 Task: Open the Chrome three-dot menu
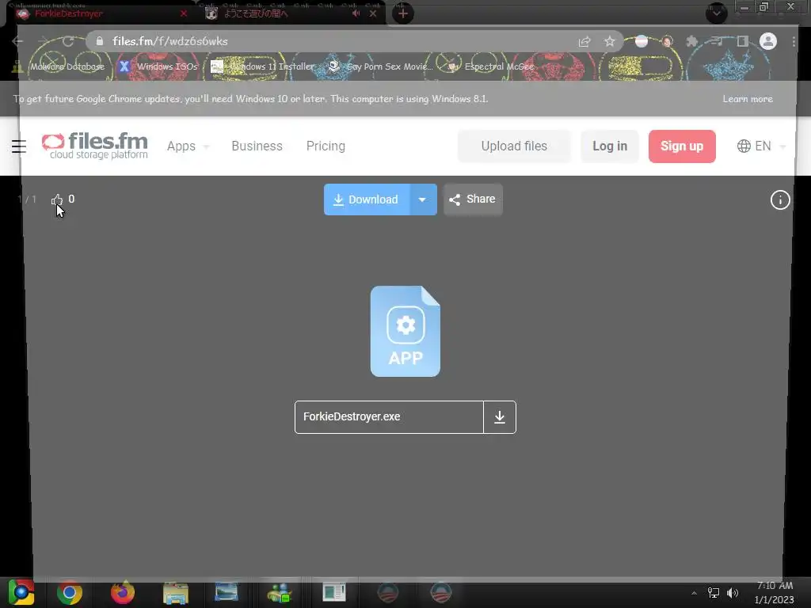(x=794, y=41)
